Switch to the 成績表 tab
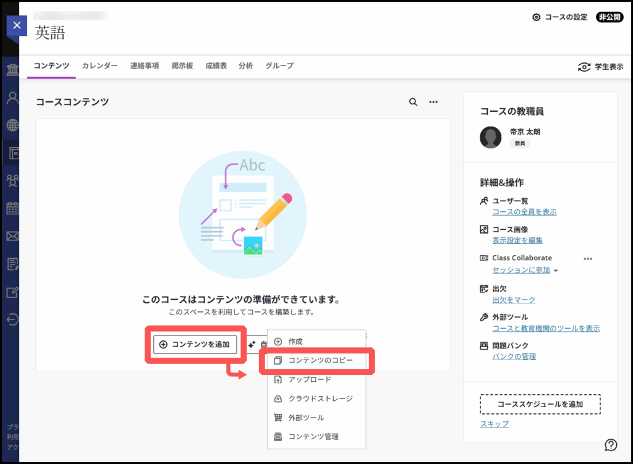The image size is (633, 464). pos(216,66)
